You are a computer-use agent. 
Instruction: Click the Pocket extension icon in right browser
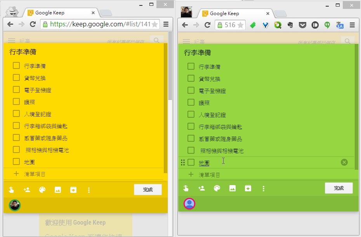pyautogui.click(x=302, y=25)
